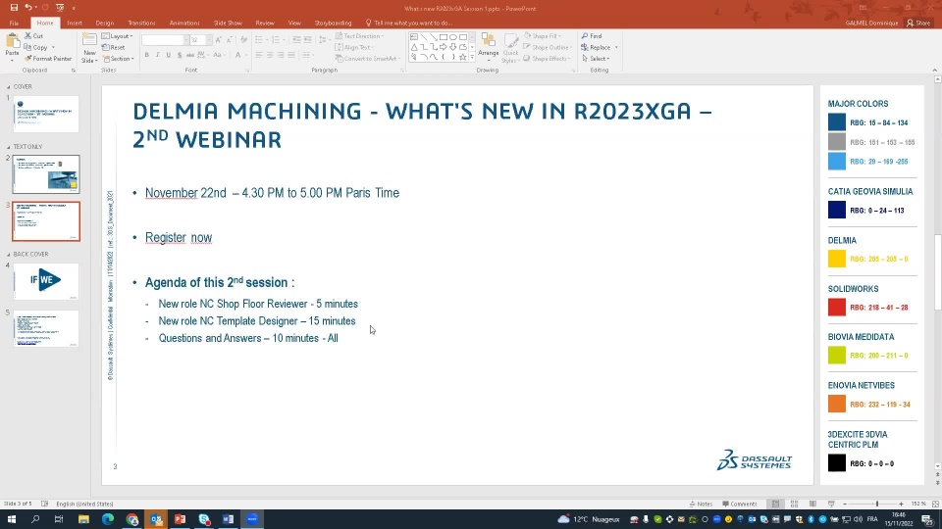The height and width of the screenshot is (529, 942).
Task: Open Arrange dropdown
Action: 489,48
